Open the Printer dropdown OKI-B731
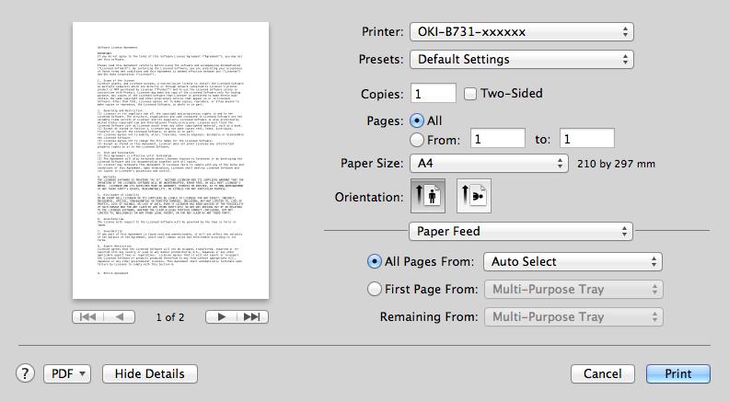Image resolution: width=729 pixels, height=401 pixels. click(x=522, y=31)
